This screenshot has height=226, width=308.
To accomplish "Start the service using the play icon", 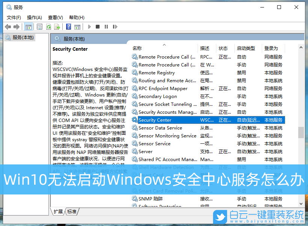I will [x=89, y=27].
